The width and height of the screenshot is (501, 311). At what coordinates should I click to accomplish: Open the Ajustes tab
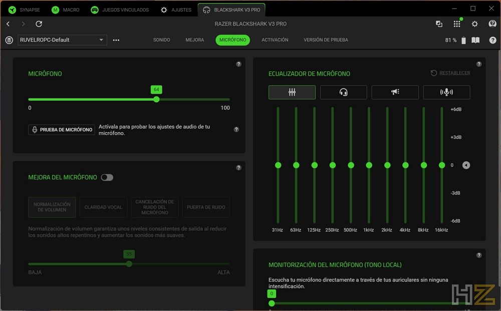[x=176, y=10]
